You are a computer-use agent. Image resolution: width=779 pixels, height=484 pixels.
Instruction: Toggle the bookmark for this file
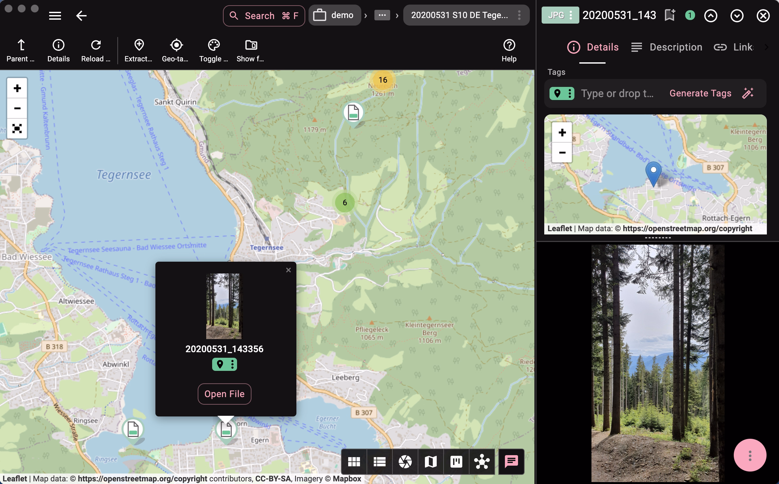pos(669,15)
